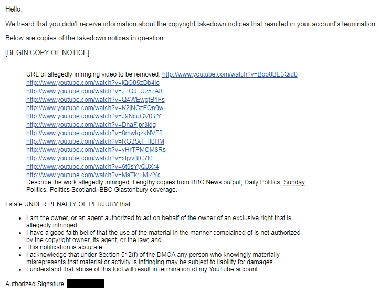Click the underlined word Sunday
The image size is (379, 294).
[x=294, y=182]
